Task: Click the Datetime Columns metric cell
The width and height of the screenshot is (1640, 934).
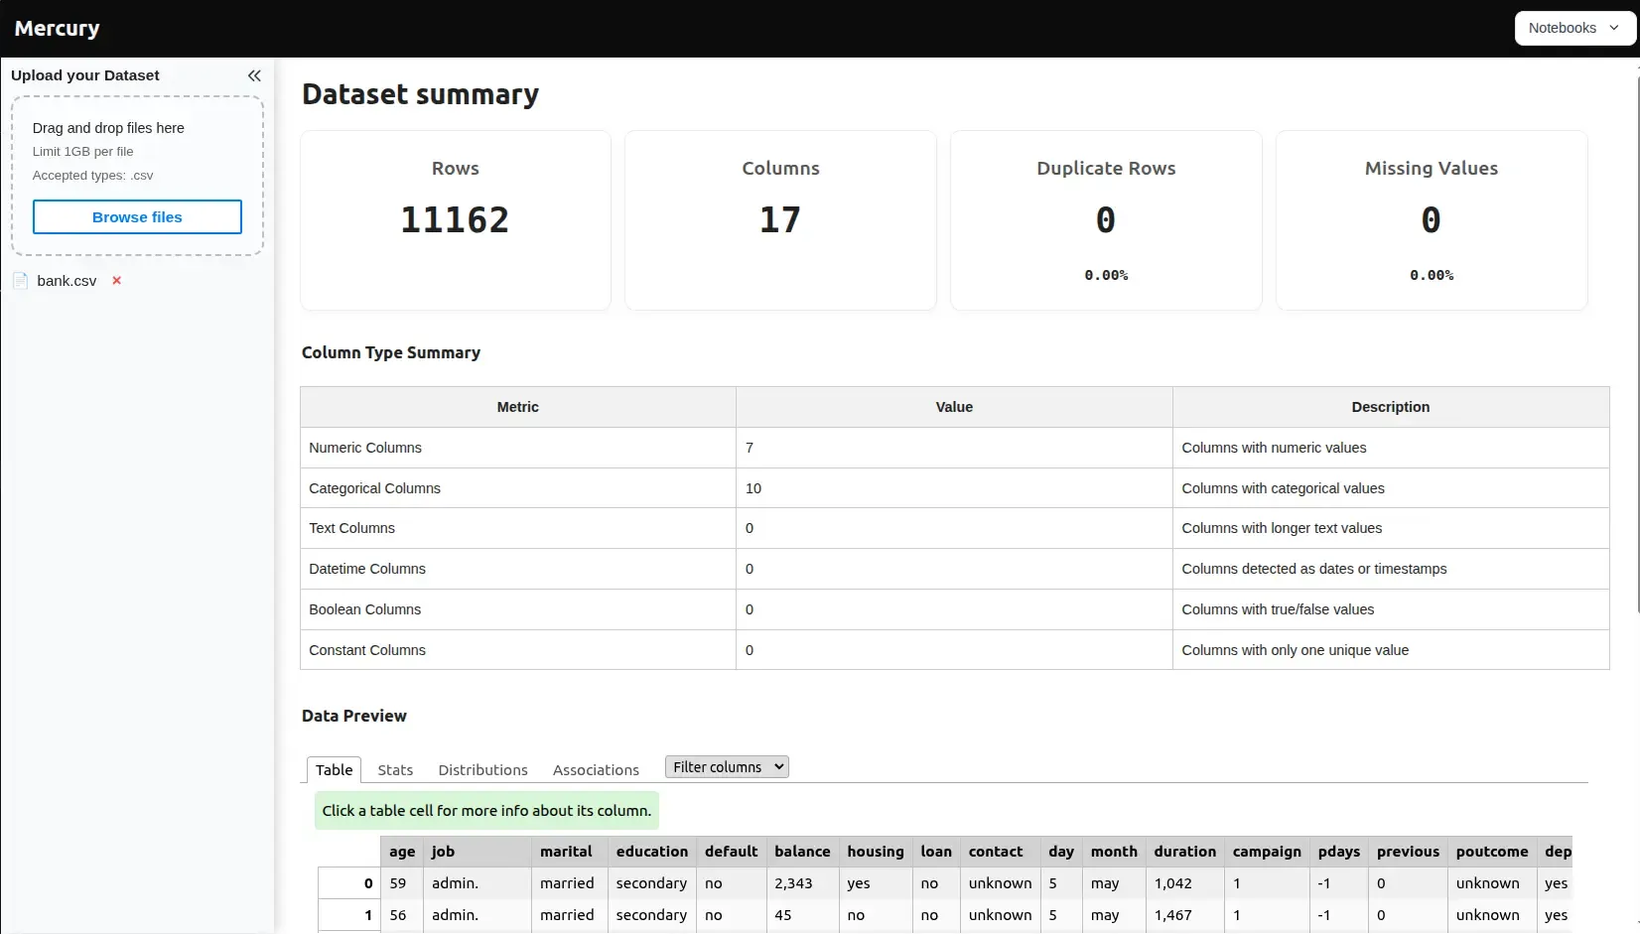Action: pos(518,569)
